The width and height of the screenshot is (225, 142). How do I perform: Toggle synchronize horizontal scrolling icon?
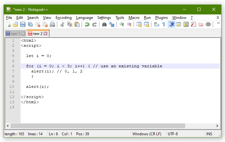click(x=146, y=24)
